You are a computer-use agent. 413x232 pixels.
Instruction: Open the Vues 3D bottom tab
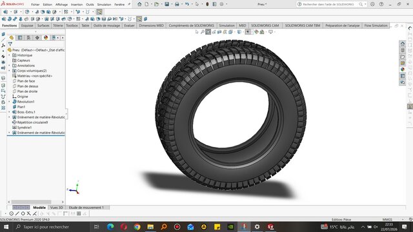point(56,208)
